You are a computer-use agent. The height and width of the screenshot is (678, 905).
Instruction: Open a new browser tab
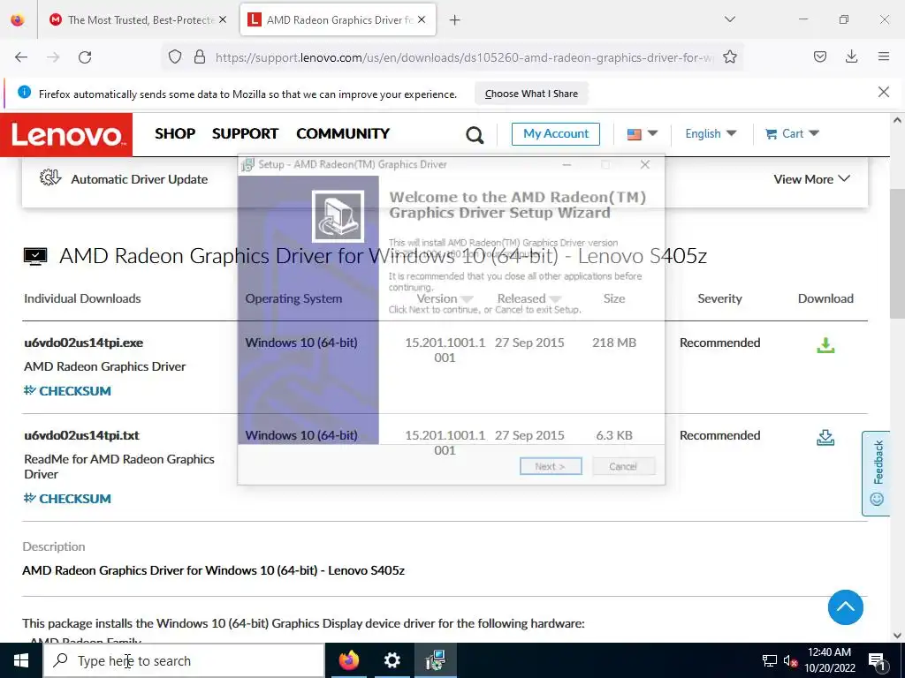tap(455, 20)
